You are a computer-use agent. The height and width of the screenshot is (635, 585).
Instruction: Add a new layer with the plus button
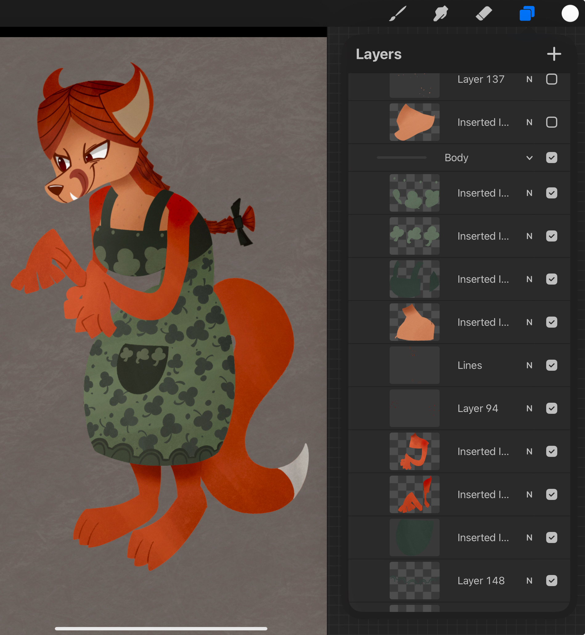pyautogui.click(x=554, y=54)
